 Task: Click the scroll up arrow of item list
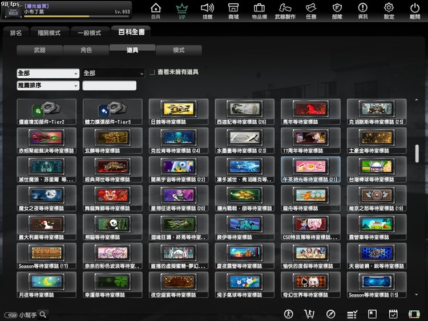click(x=417, y=100)
